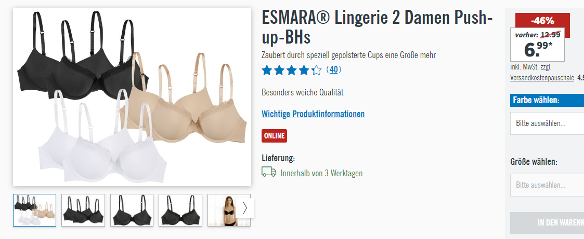The height and width of the screenshot is (239, 584).
Task: Click the In den Warenkorb button
Action: pos(547,223)
